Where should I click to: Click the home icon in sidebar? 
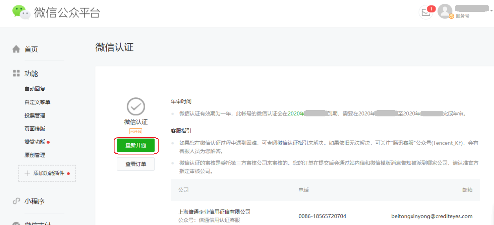(16, 49)
